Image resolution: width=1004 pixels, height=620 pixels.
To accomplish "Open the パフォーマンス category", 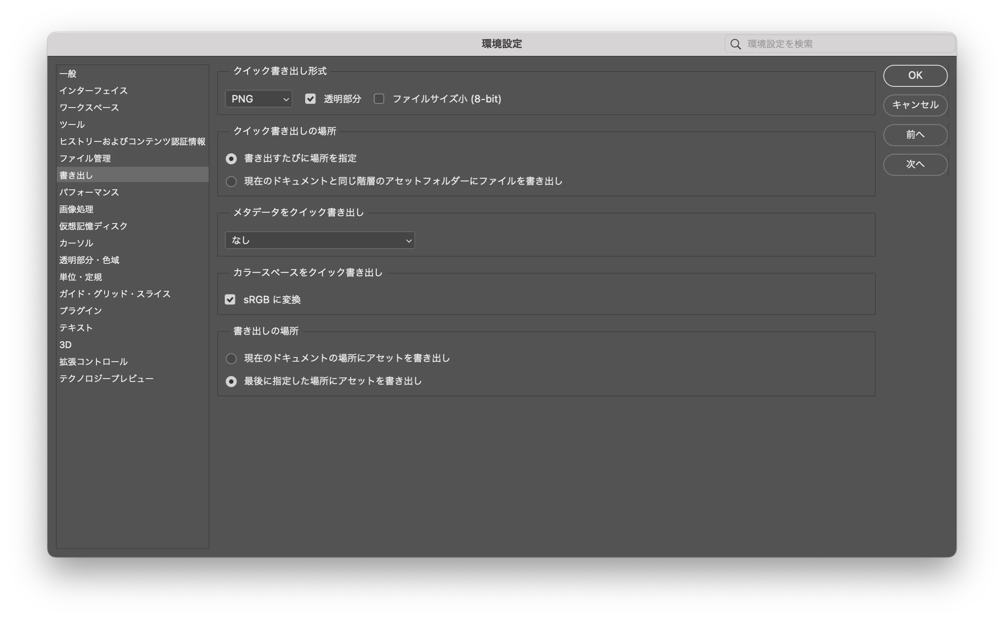I will click(x=89, y=192).
